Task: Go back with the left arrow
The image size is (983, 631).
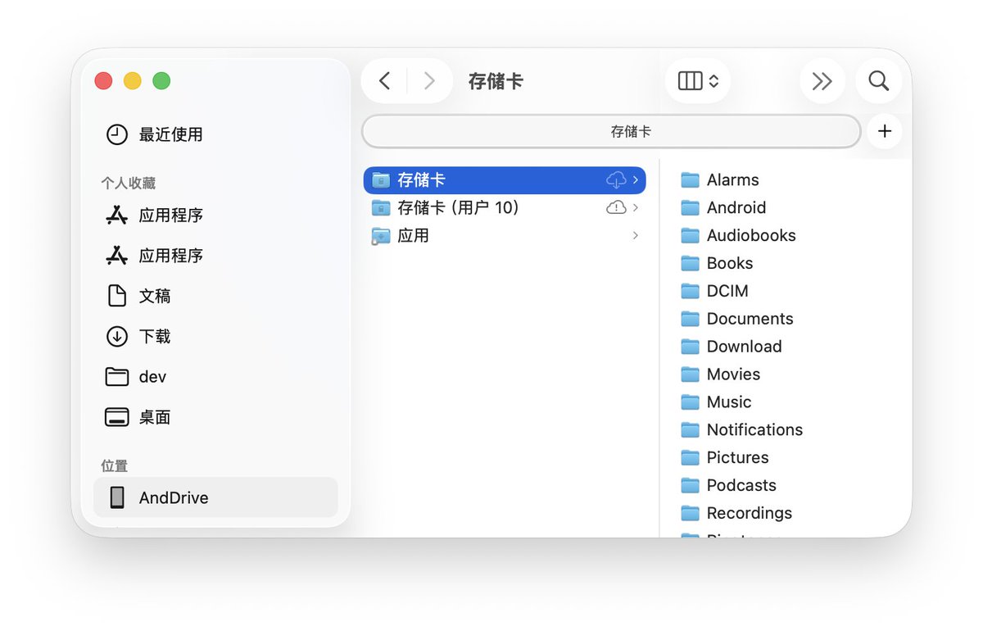Action: [385, 81]
